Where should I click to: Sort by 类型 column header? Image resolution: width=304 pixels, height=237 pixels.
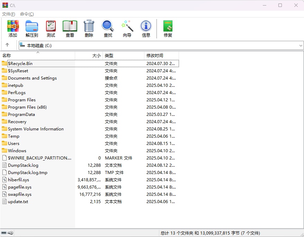[124, 55]
